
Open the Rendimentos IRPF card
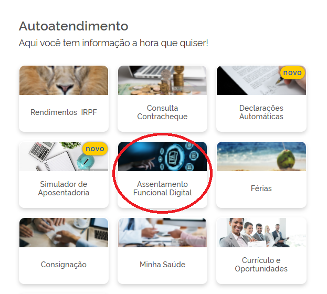(64, 99)
